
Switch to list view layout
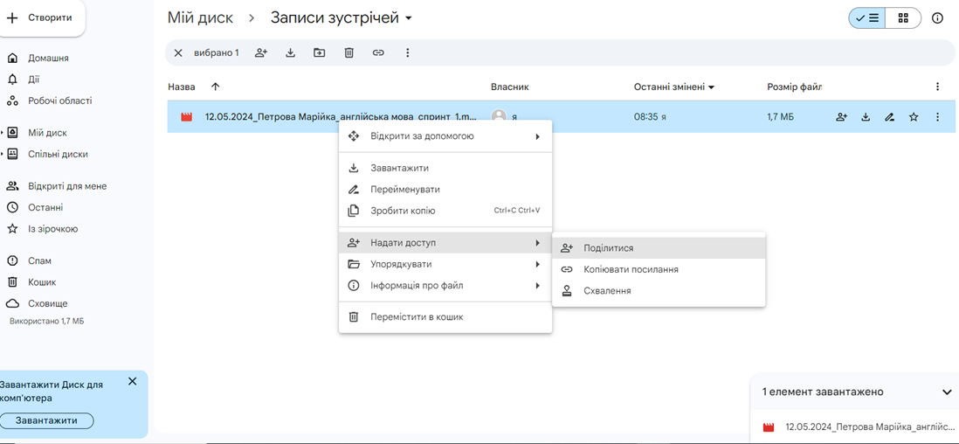tap(867, 18)
